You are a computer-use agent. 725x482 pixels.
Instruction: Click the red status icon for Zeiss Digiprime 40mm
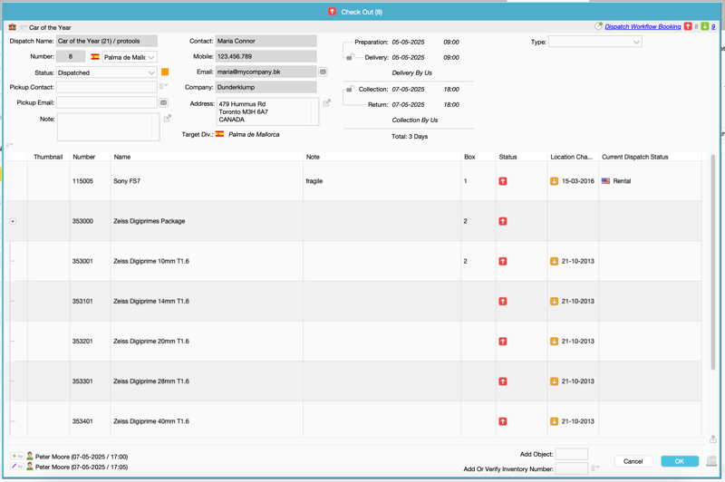pyautogui.click(x=503, y=421)
